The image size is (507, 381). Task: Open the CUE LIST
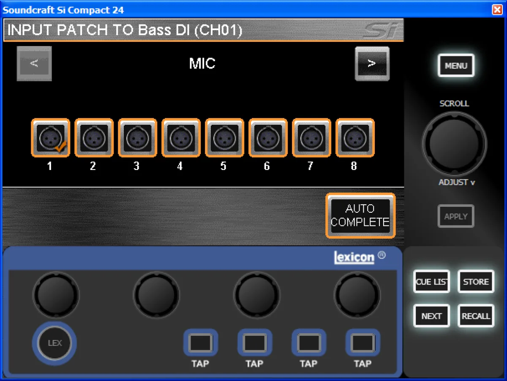coord(431,282)
